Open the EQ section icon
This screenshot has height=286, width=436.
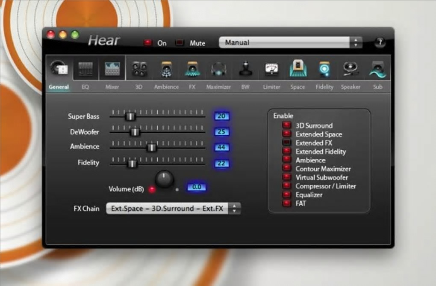[x=85, y=69]
